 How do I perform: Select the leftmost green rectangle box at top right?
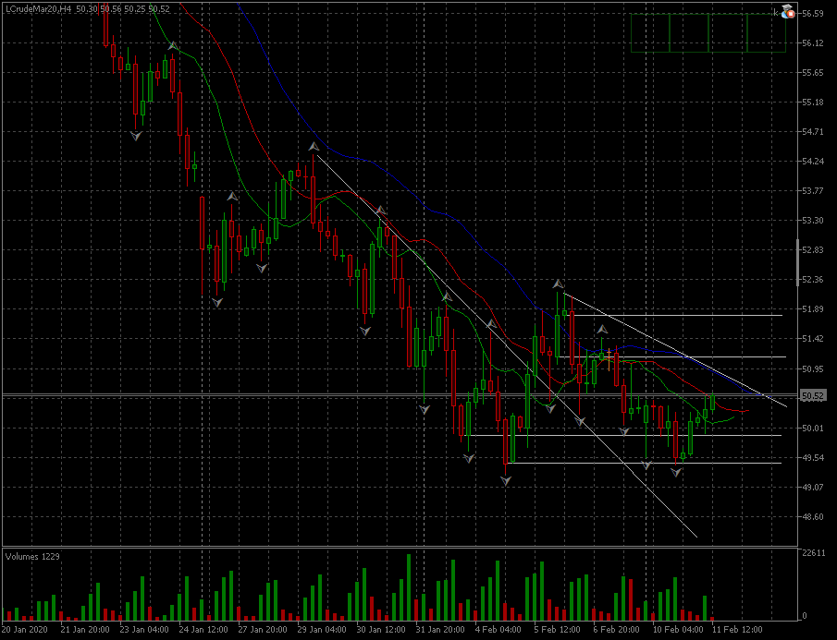pos(650,33)
